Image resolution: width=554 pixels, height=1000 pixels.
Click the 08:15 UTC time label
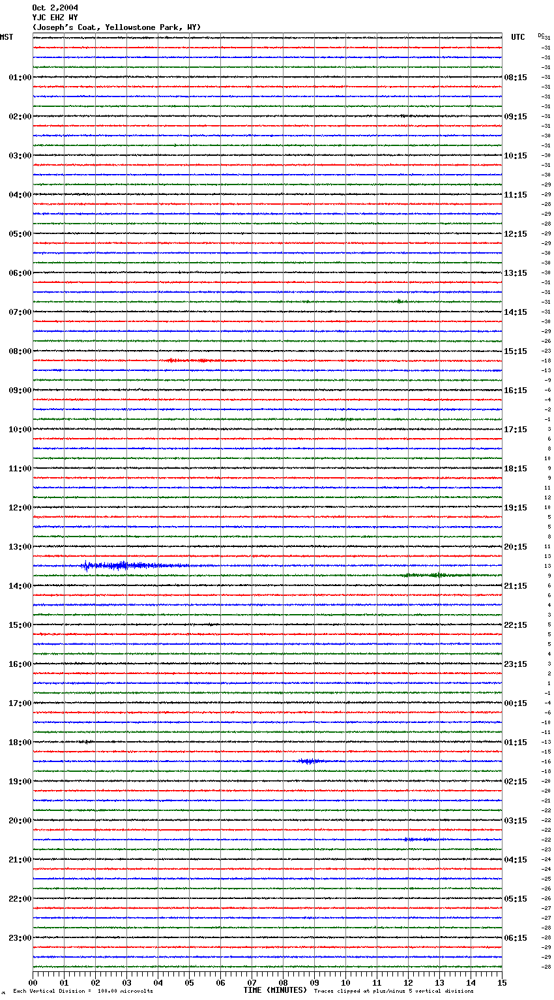point(516,78)
